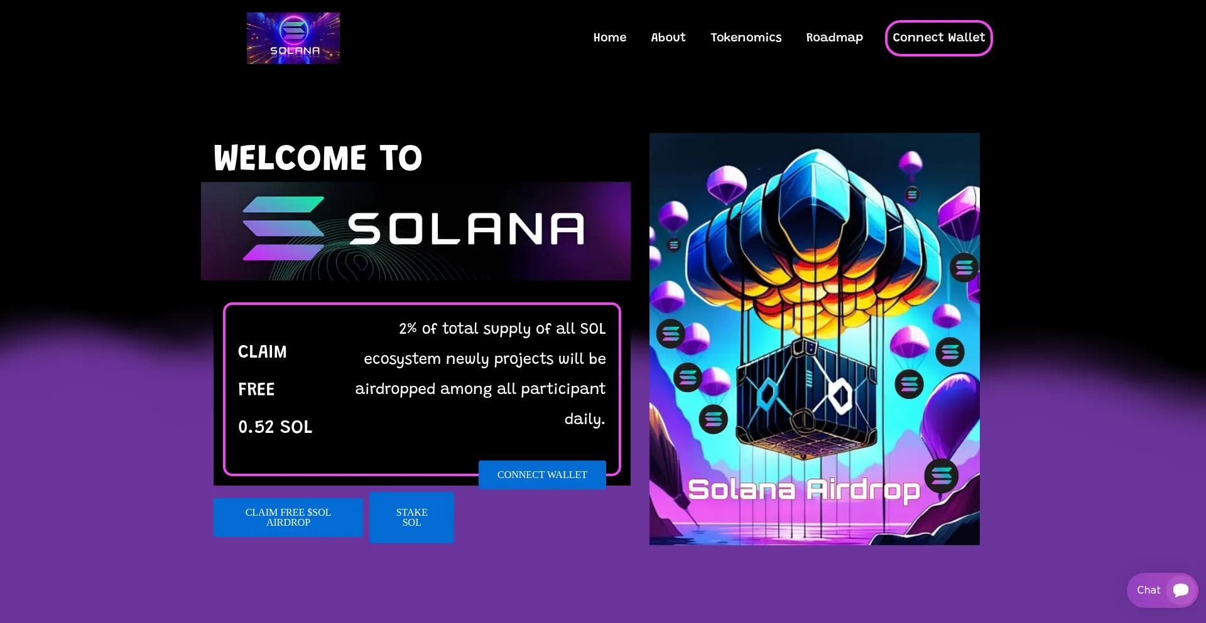Click the chat speech bubble icon

1181,590
